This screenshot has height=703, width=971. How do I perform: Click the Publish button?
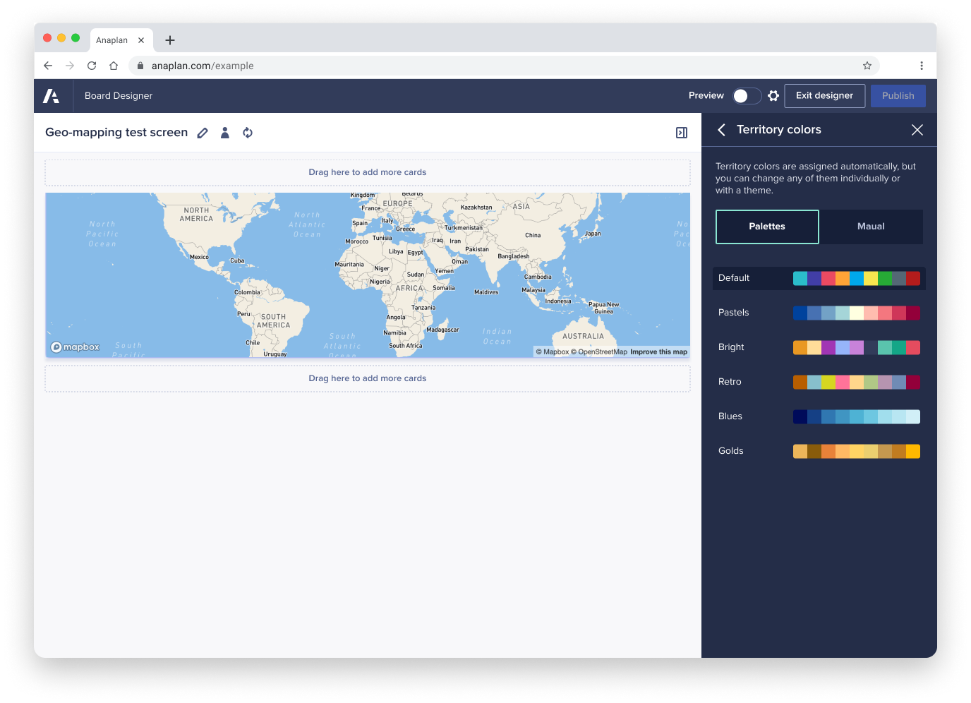coord(898,96)
